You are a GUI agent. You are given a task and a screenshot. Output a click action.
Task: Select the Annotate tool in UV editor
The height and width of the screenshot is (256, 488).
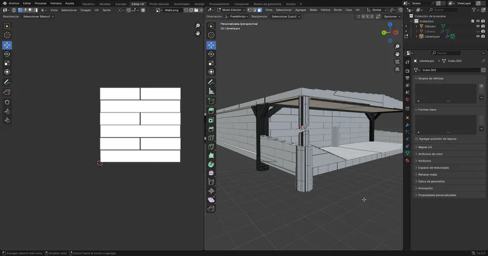pyautogui.click(x=7, y=82)
